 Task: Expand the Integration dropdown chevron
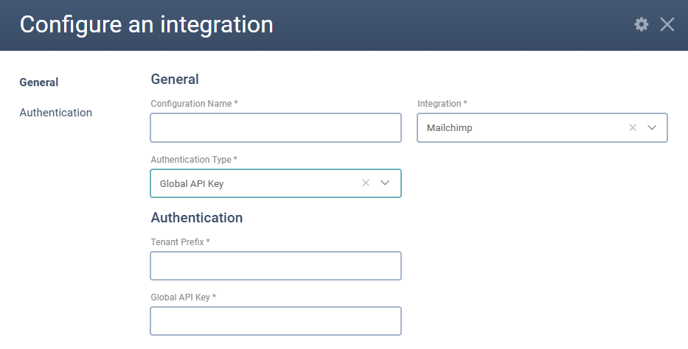pyautogui.click(x=652, y=127)
